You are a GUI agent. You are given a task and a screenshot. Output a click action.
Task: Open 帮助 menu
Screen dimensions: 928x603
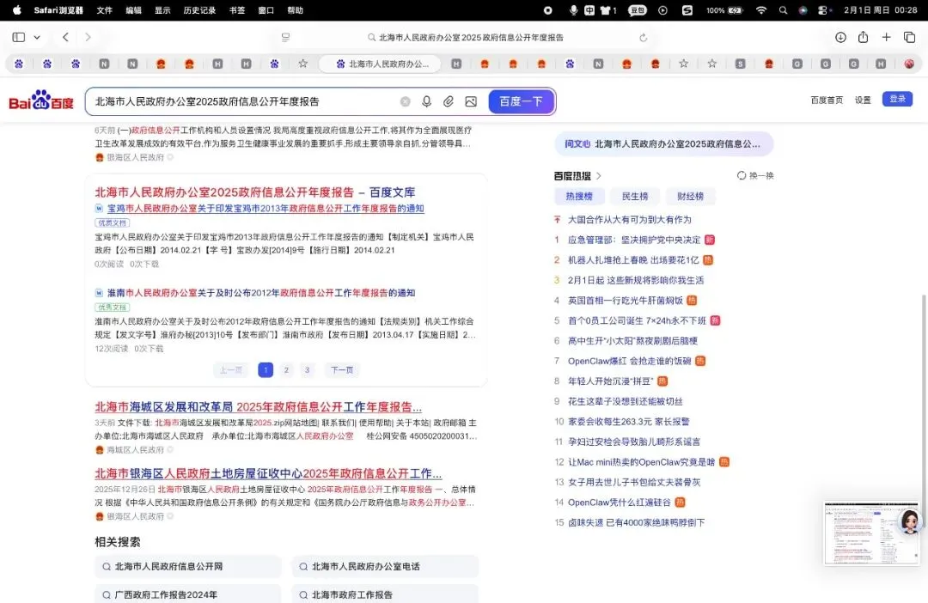click(x=296, y=10)
